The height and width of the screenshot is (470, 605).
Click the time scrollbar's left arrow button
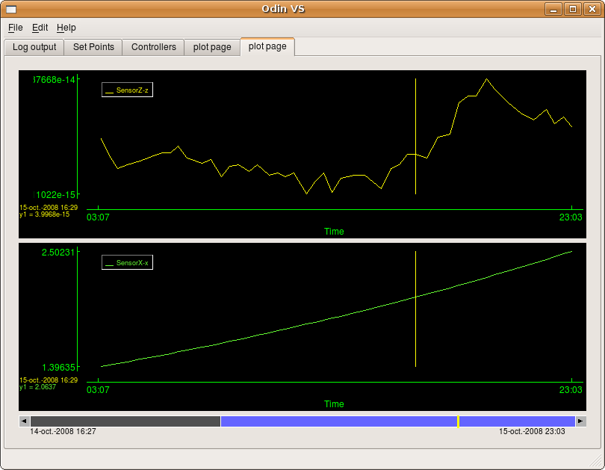[25, 421]
